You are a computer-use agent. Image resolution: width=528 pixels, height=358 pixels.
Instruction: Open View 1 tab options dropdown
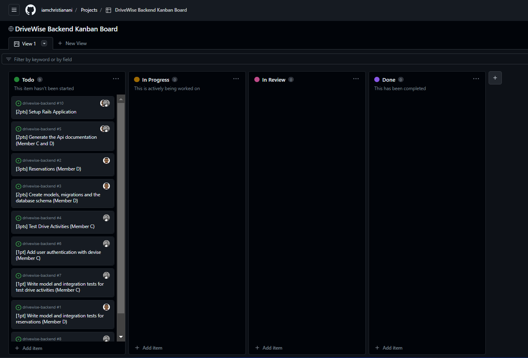coord(44,43)
